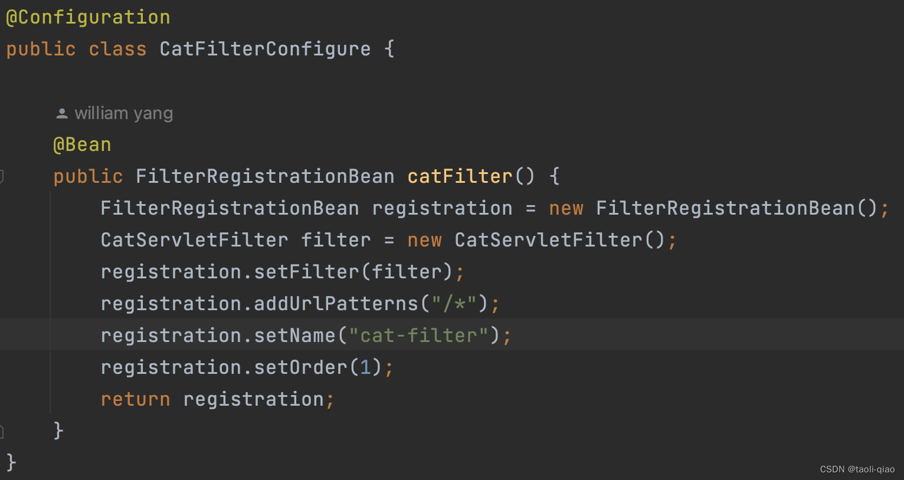Click the setFilter method call

pos(306,272)
